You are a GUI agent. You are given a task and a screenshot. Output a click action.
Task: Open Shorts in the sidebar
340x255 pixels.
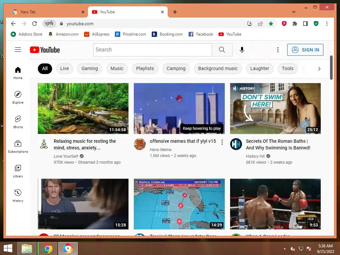pos(18,122)
